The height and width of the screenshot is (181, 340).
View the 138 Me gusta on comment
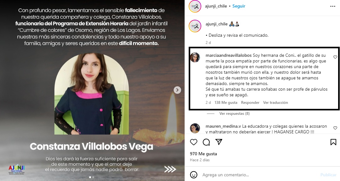226,103
